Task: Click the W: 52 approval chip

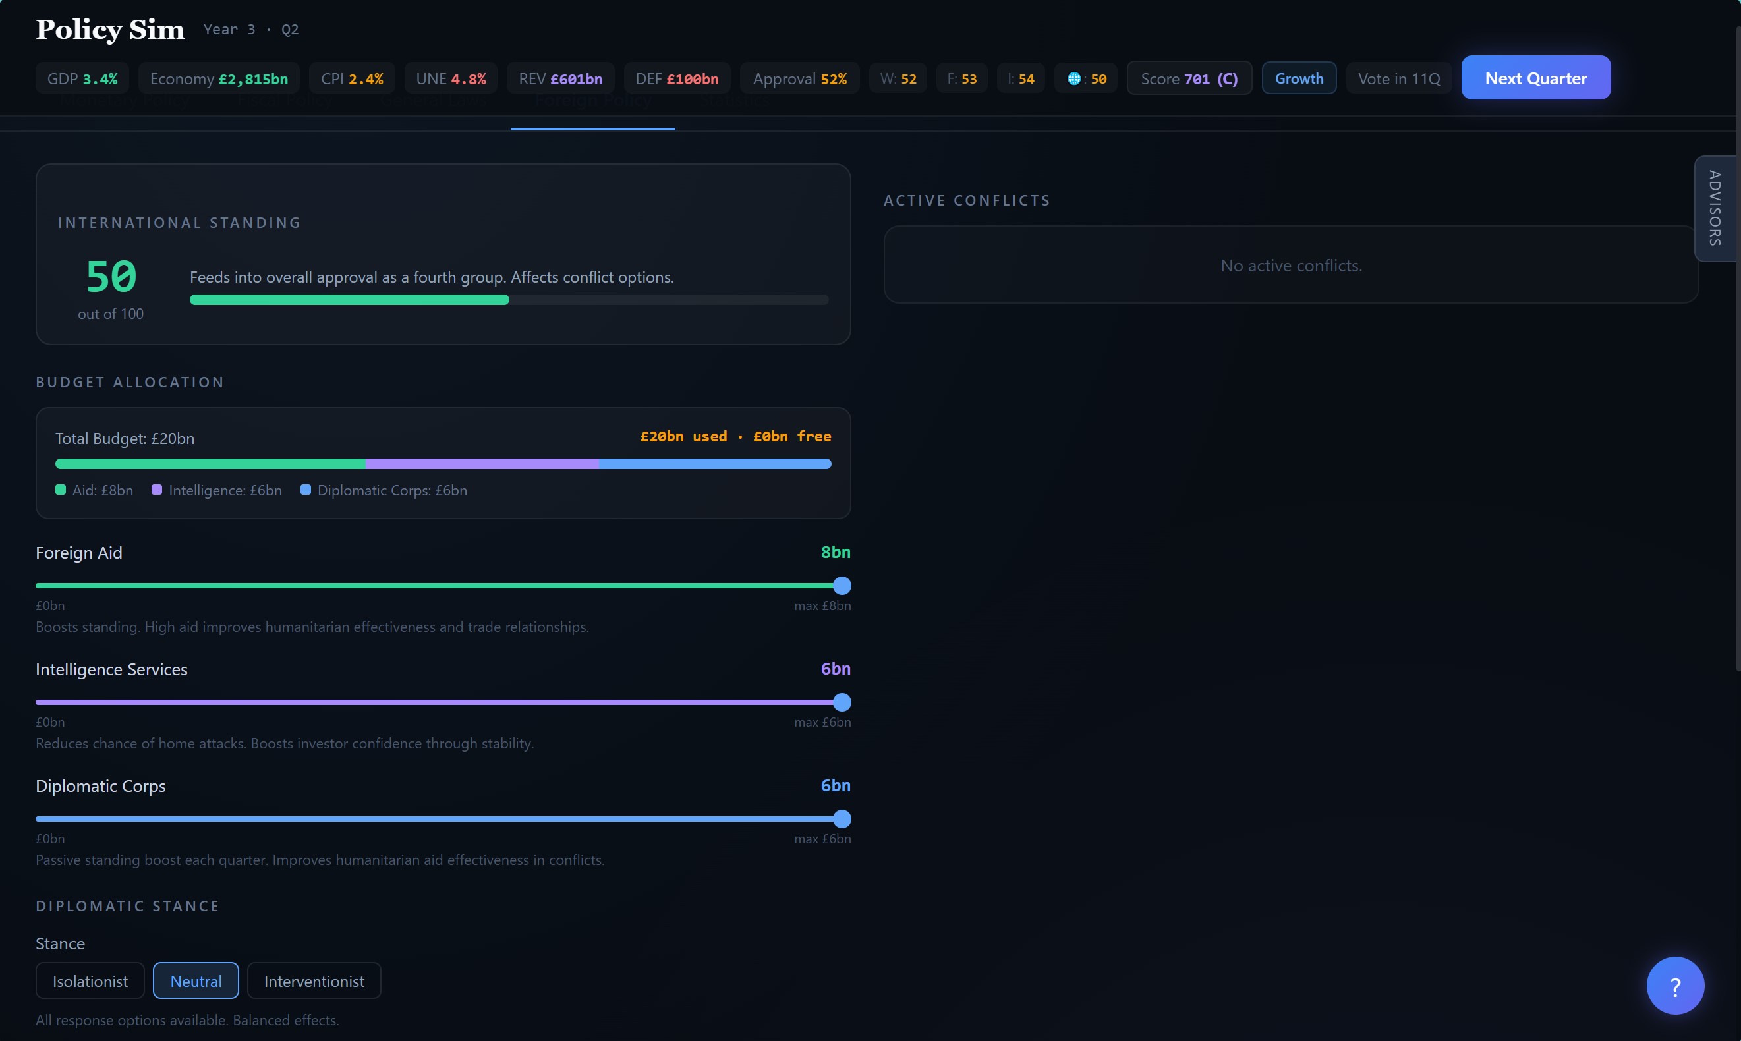Action: pos(898,78)
